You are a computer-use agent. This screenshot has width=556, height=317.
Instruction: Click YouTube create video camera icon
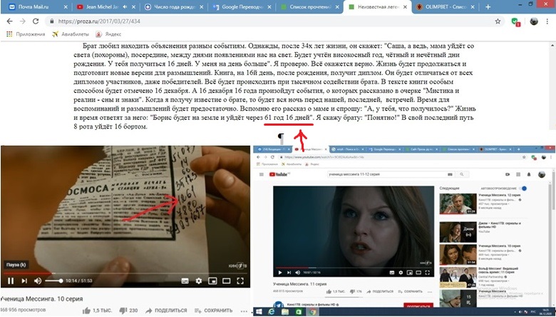click(x=508, y=174)
